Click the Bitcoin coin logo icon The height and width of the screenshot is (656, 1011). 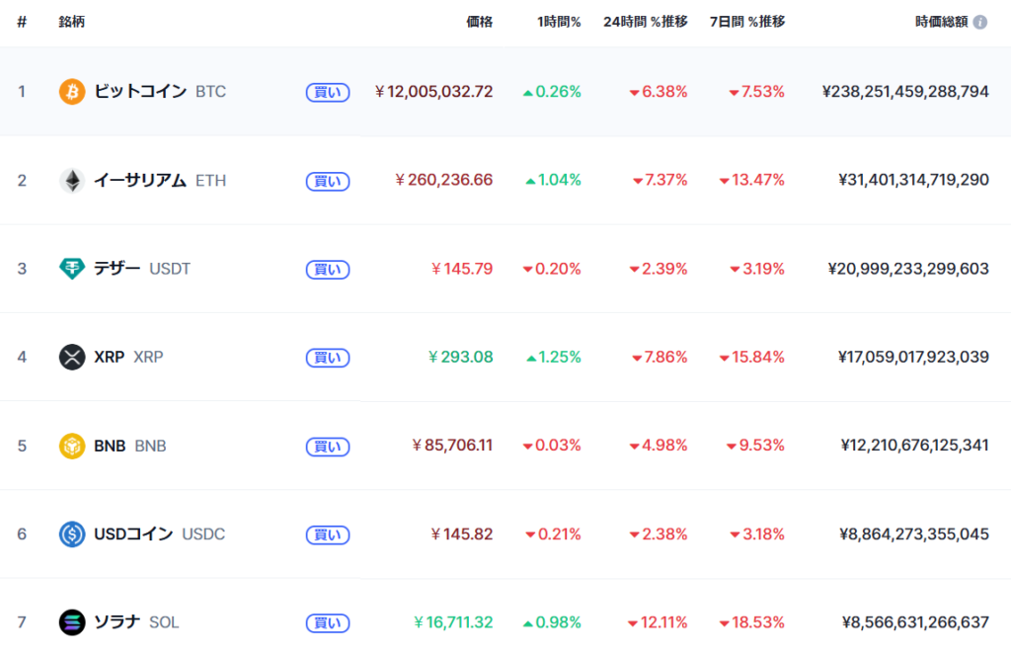pos(72,92)
